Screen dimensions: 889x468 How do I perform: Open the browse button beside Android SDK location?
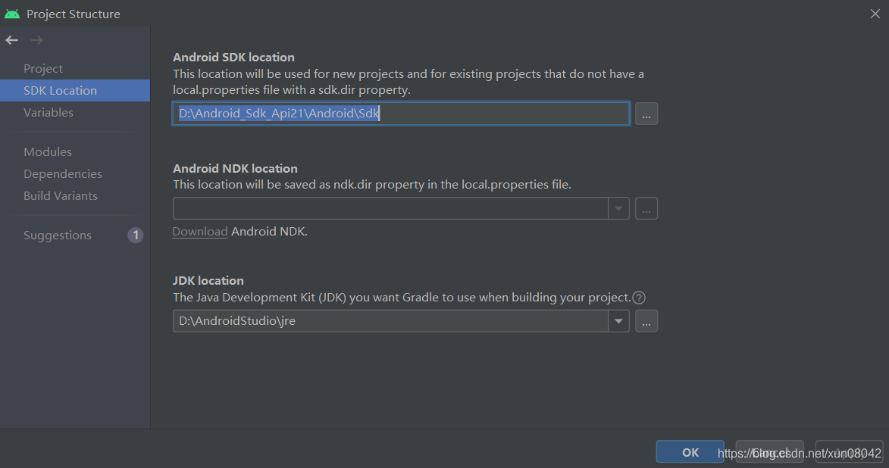coord(646,114)
